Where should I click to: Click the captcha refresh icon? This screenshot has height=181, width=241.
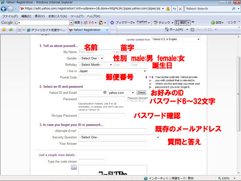[x=74, y=167]
